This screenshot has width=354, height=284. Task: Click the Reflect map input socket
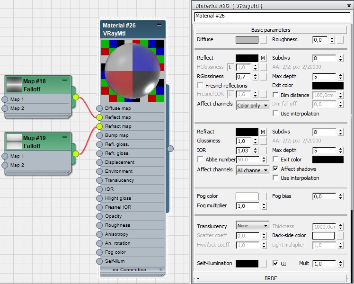[99, 117]
